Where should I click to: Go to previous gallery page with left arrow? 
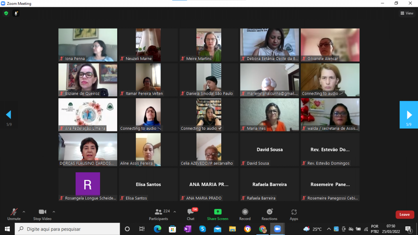point(9,115)
